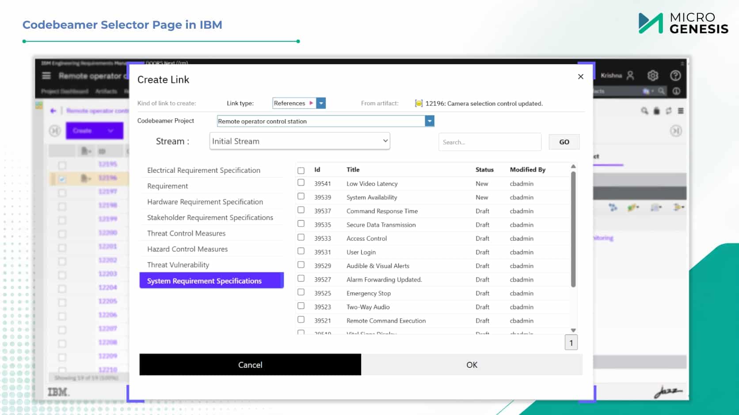739x415 pixels.
Task: Click the back arrow in background window
Action: (x=53, y=111)
